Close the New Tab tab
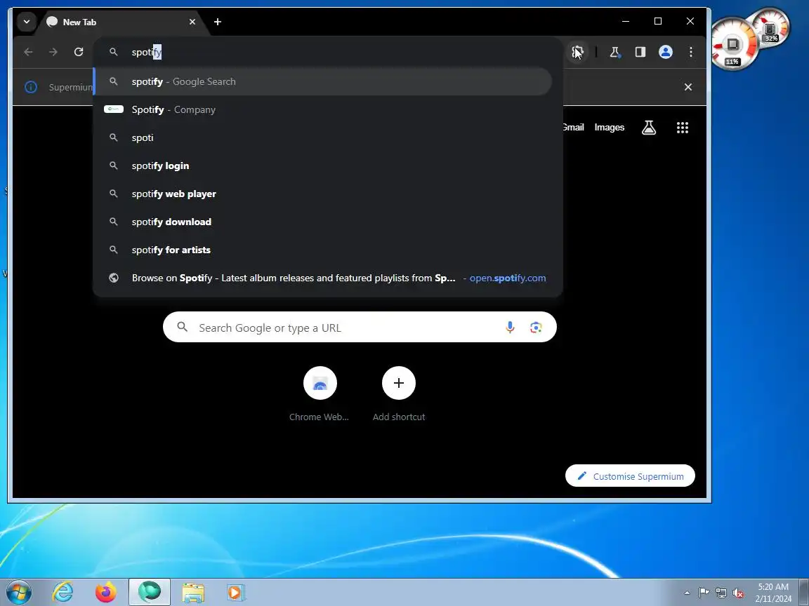 [192, 22]
